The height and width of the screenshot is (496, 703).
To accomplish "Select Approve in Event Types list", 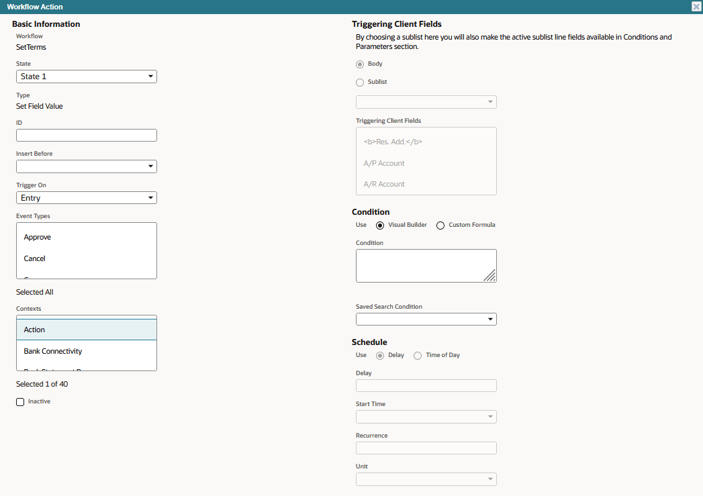I will (x=38, y=238).
